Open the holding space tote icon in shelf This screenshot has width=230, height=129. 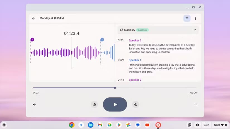[189, 125]
